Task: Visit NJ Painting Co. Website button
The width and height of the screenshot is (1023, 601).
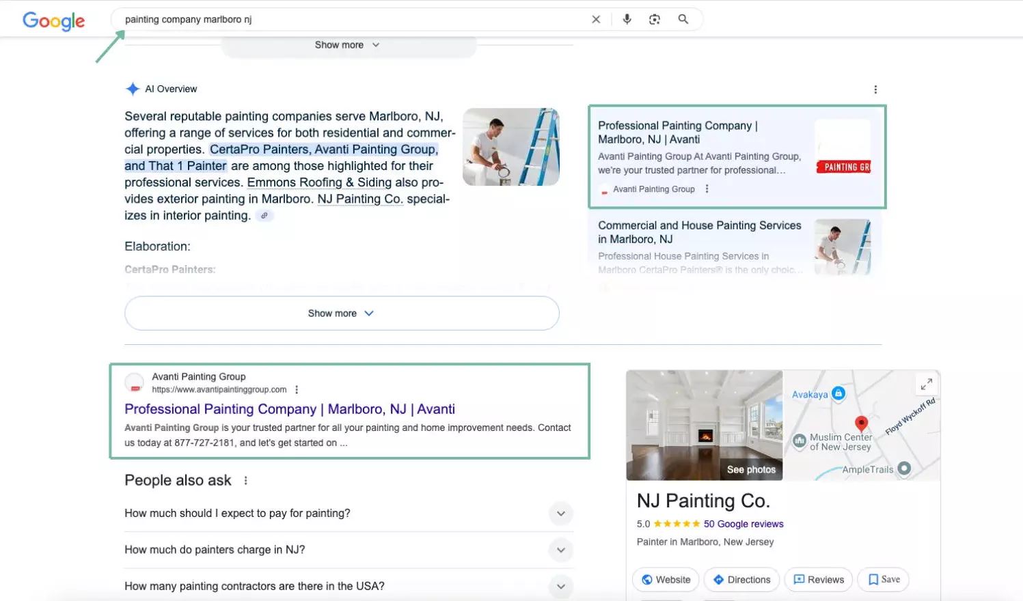Action: click(x=666, y=580)
